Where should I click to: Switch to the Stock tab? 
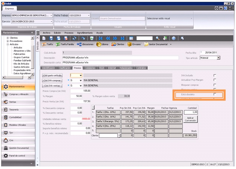[102, 68]
